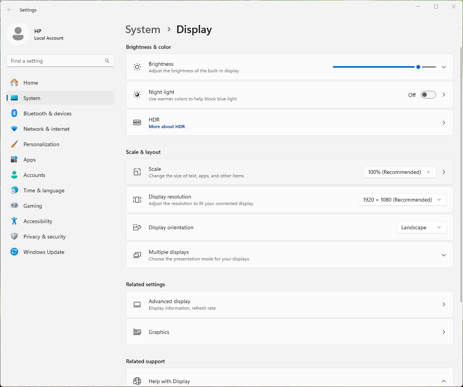Open the Graphics settings row

290,332
